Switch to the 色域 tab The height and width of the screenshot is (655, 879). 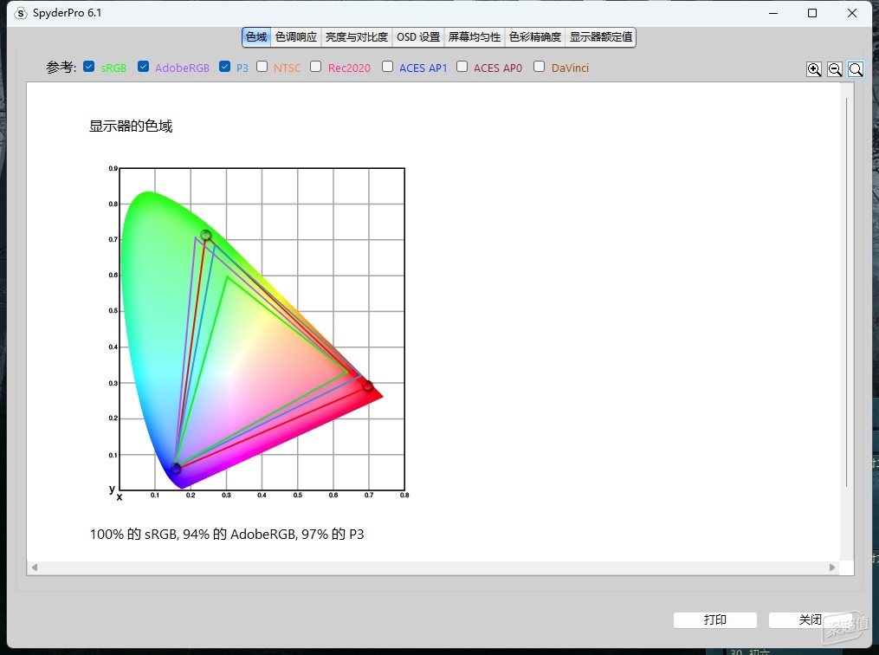point(256,37)
